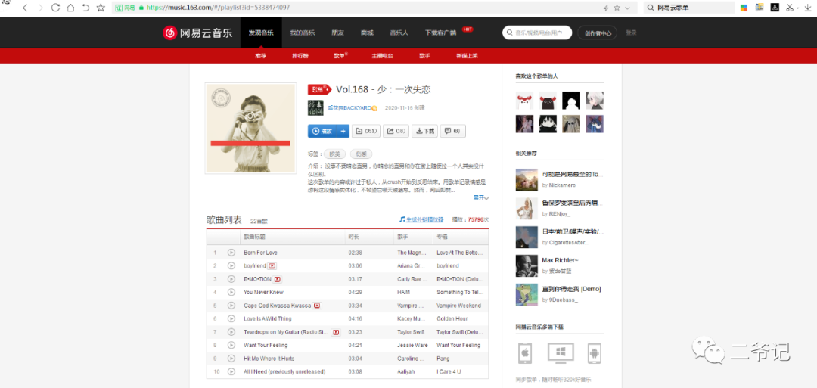Click the NetEase Cloud Music logo

click(197, 33)
